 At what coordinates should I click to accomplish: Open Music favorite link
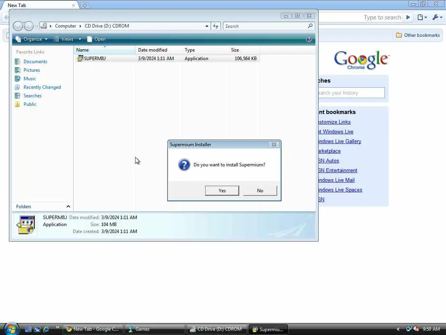[x=29, y=79]
